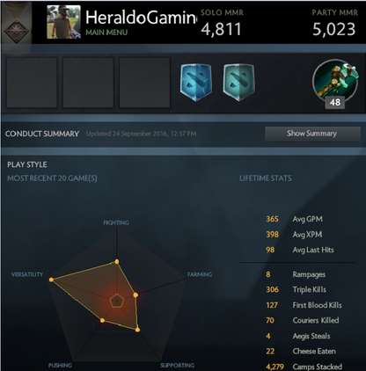
Task: Open HeraldoGaming's profile avatar picture
Action: click(63, 22)
